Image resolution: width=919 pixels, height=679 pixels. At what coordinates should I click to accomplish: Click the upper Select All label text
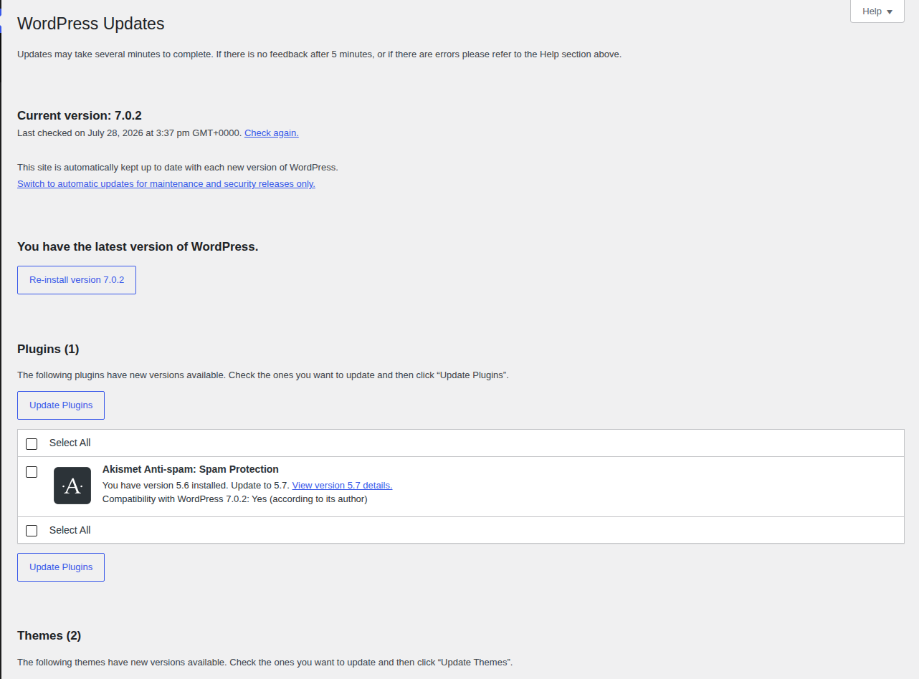coord(70,443)
